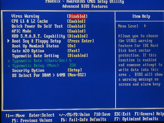This screenshot has width=164, height=123.
Task: Click the Menu Level arrow indicator
Action: pyautogui.click(x=145, y=26)
